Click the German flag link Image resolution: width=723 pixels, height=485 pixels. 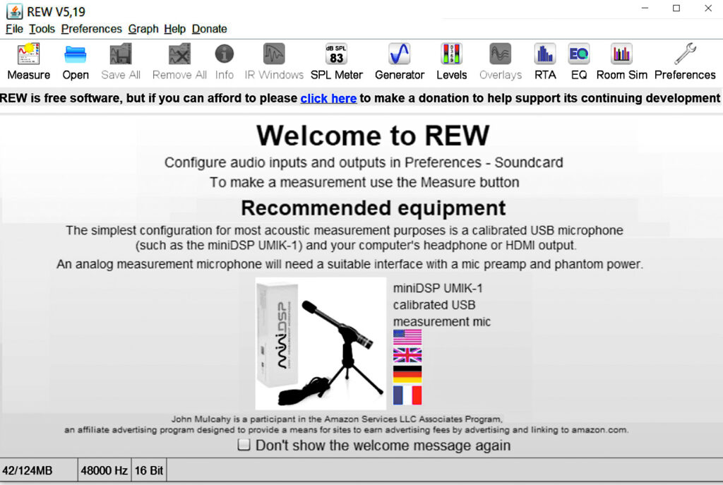407,374
